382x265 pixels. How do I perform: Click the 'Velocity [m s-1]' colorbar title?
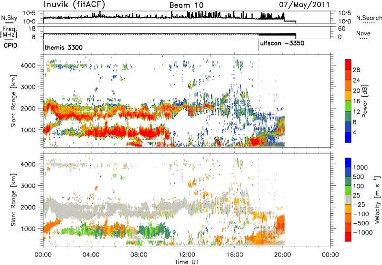(377, 200)
